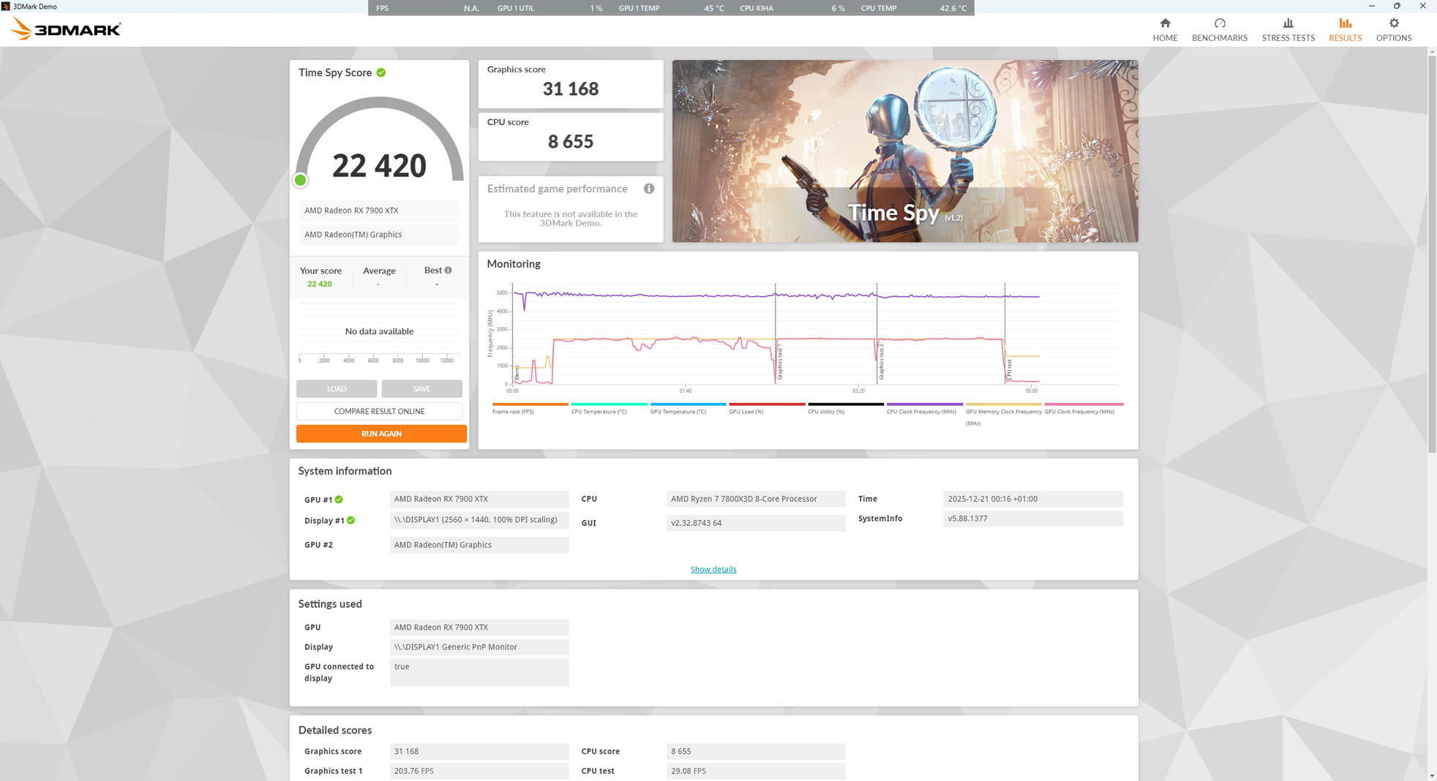Click the LOAD button
The height and width of the screenshot is (781, 1437).
(337, 388)
